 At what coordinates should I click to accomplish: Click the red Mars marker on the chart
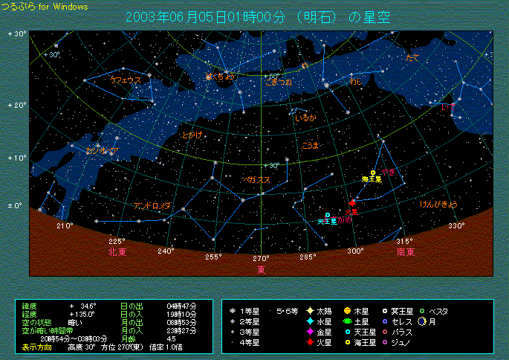352,203
